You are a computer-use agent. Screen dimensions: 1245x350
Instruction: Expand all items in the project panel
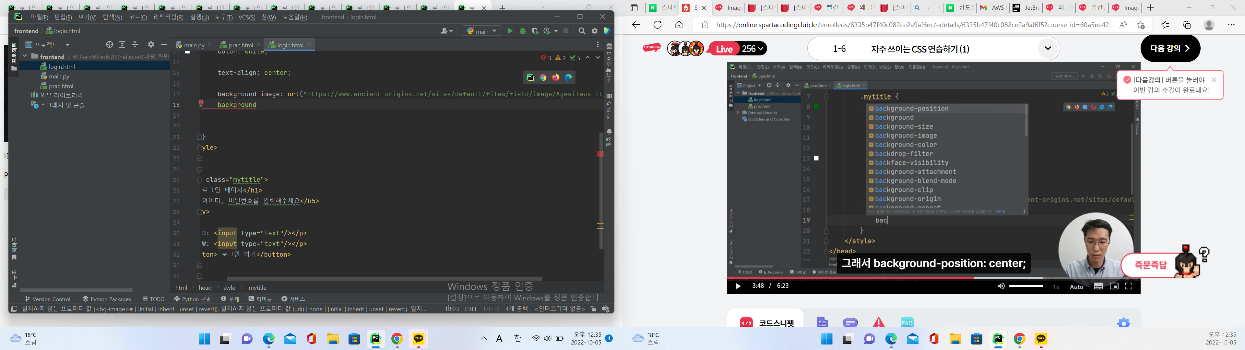(x=122, y=44)
